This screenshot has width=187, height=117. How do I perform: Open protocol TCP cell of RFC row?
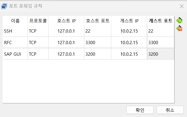pyautogui.click(x=38, y=42)
